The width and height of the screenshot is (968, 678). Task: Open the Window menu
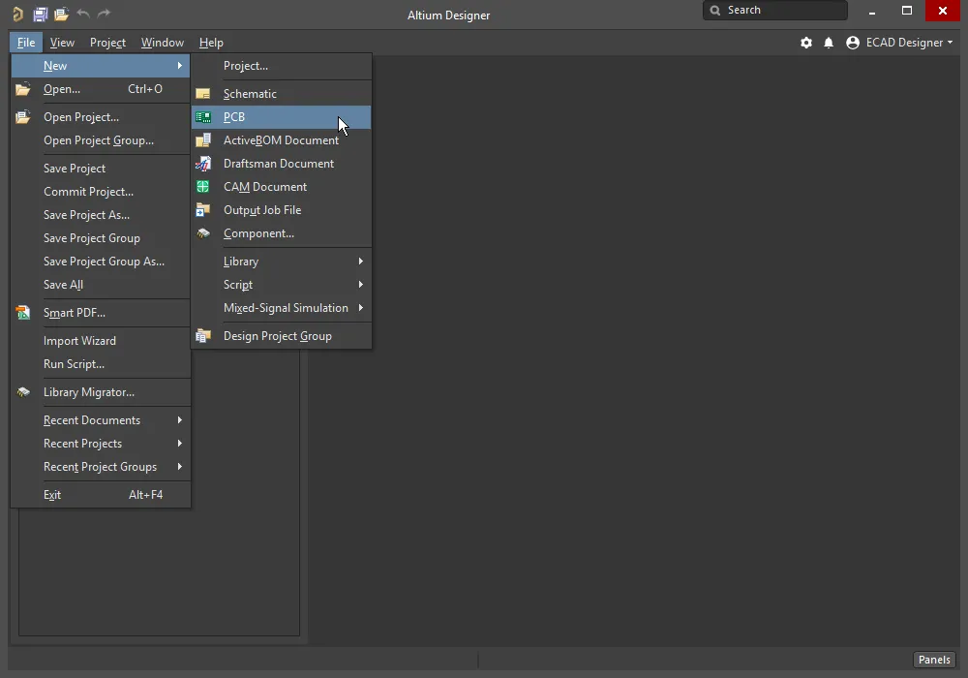click(x=163, y=43)
